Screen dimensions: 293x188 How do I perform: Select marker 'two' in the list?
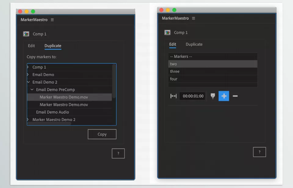(x=213, y=64)
